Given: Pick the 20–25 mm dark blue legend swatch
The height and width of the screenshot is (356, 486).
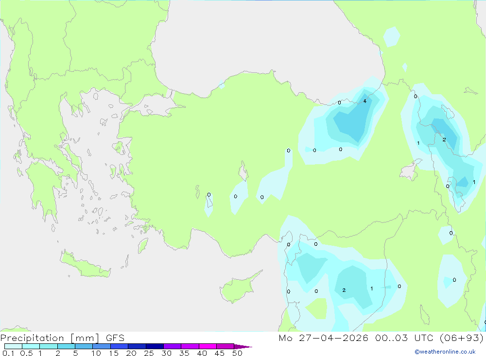Looking at the screenshot, I should click(137, 346).
